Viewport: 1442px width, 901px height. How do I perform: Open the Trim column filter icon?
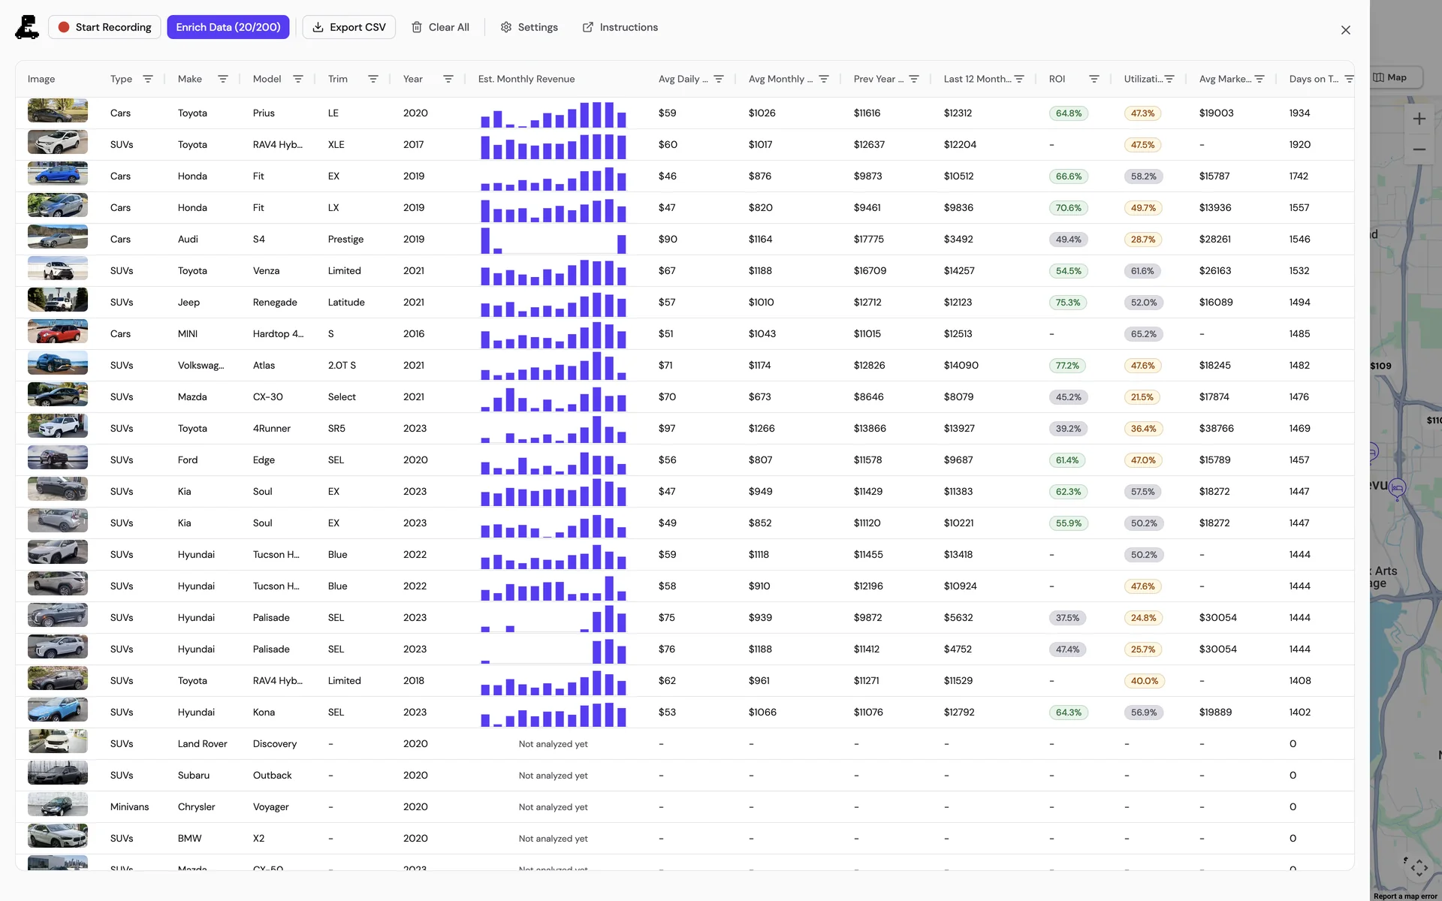[x=373, y=79]
